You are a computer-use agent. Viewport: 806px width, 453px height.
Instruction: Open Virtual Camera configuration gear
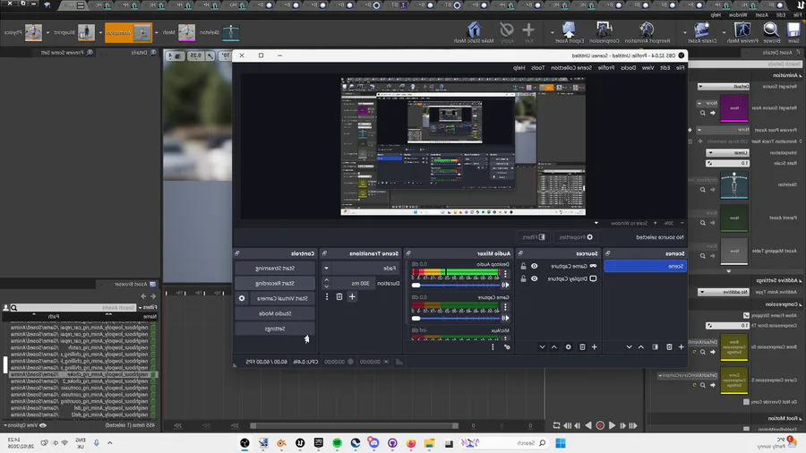tap(242, 298)
